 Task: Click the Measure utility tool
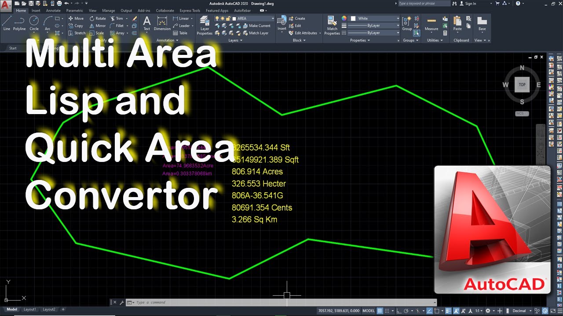[431, 23]
